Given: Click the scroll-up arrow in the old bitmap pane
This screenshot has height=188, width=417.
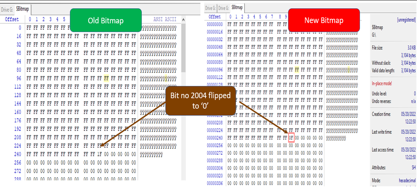Looking at the screenshot, I should (183, 20).
